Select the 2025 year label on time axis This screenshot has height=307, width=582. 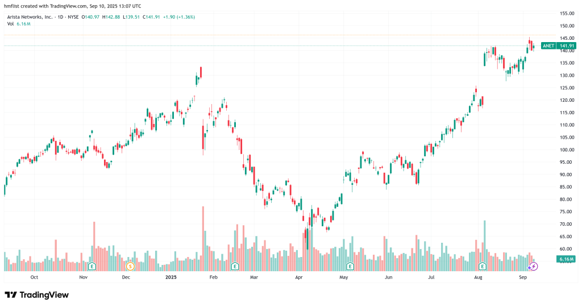172,277
